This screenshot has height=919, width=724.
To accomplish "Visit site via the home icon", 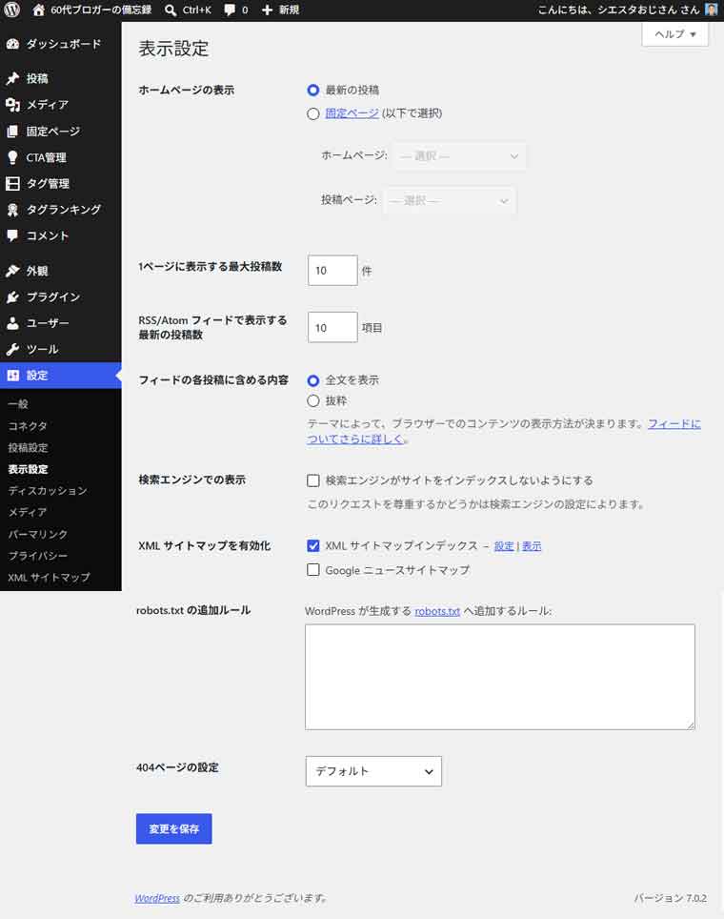I will (x=39, y=10).
